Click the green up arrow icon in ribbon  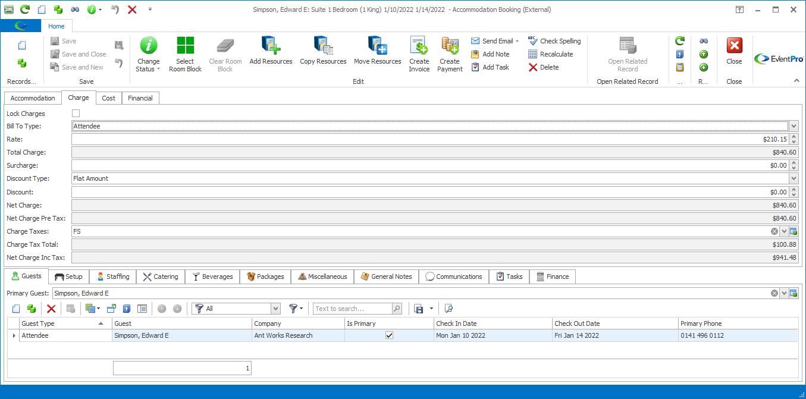click(x=704, y=54)
